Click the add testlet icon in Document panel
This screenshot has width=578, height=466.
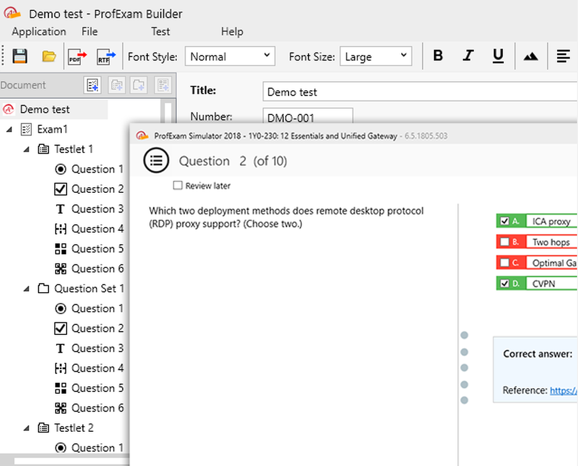click(117, 85)
